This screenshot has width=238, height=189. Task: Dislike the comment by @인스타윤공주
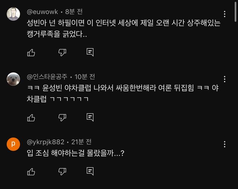(x=62, y=118)
